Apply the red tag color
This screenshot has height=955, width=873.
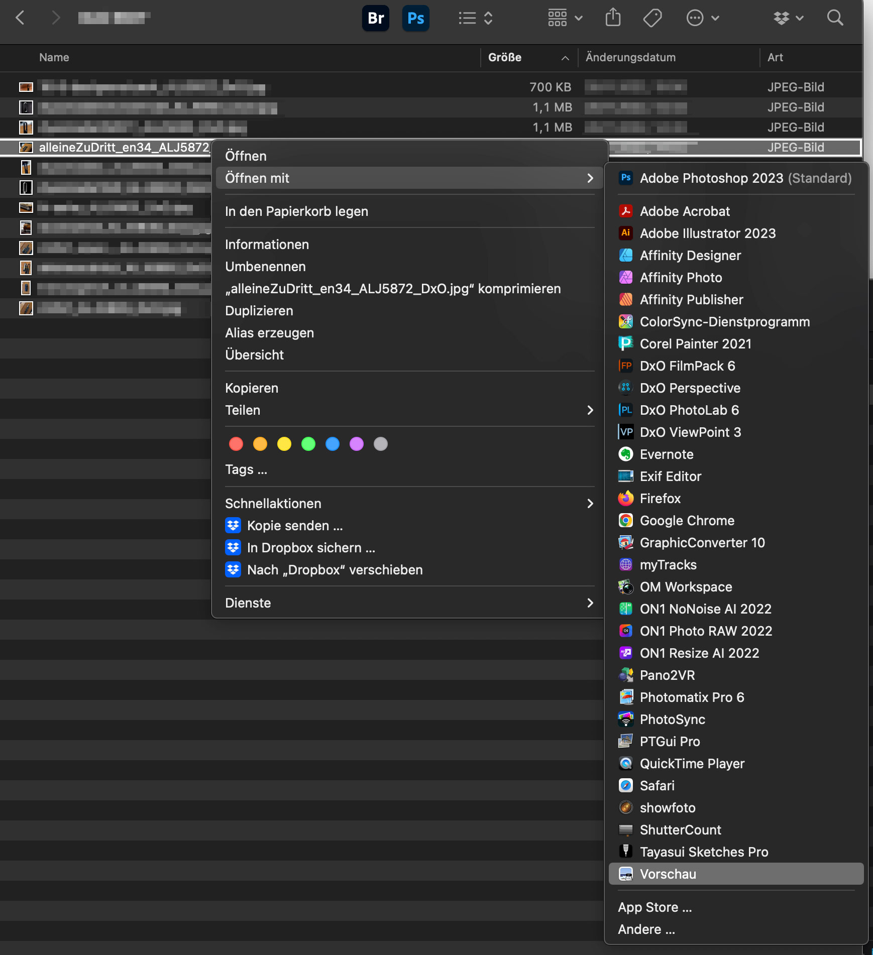tap(236, 444)
